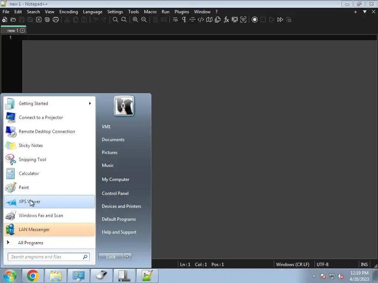The height and width of the screenshot is (283, 378).
Task: Launch Calculator from Start menu
Action: 49,174
